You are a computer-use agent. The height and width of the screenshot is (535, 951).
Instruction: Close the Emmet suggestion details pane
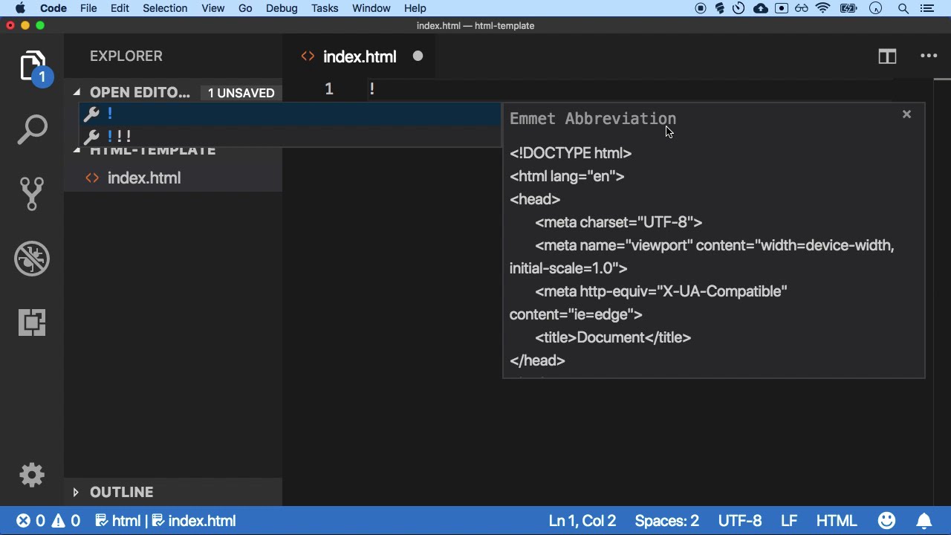(906, 114)
